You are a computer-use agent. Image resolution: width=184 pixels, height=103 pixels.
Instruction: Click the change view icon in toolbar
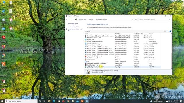pyautogui.click(x=165, y=31)
